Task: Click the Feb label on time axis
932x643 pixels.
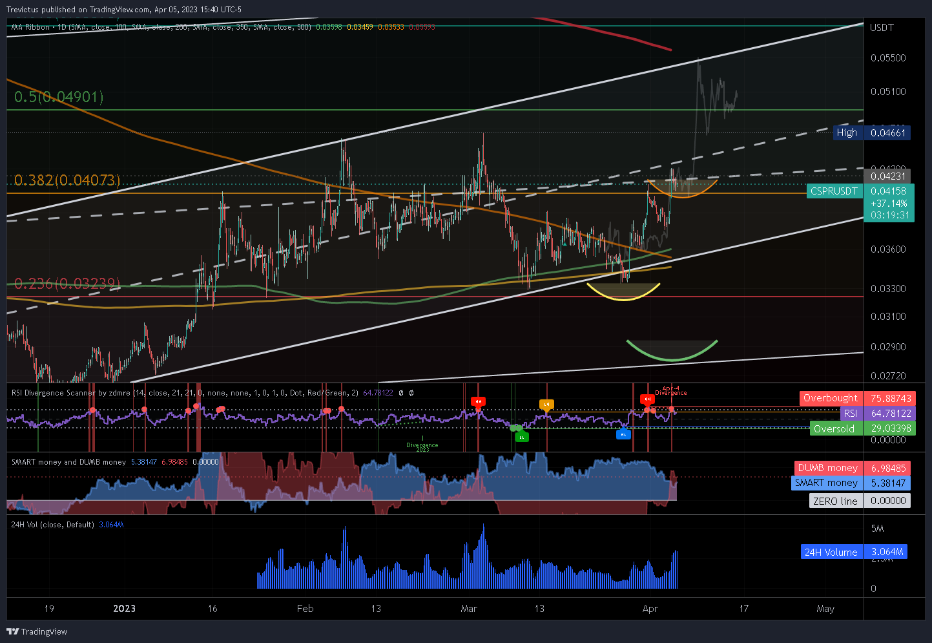Action: coord(305,609)
